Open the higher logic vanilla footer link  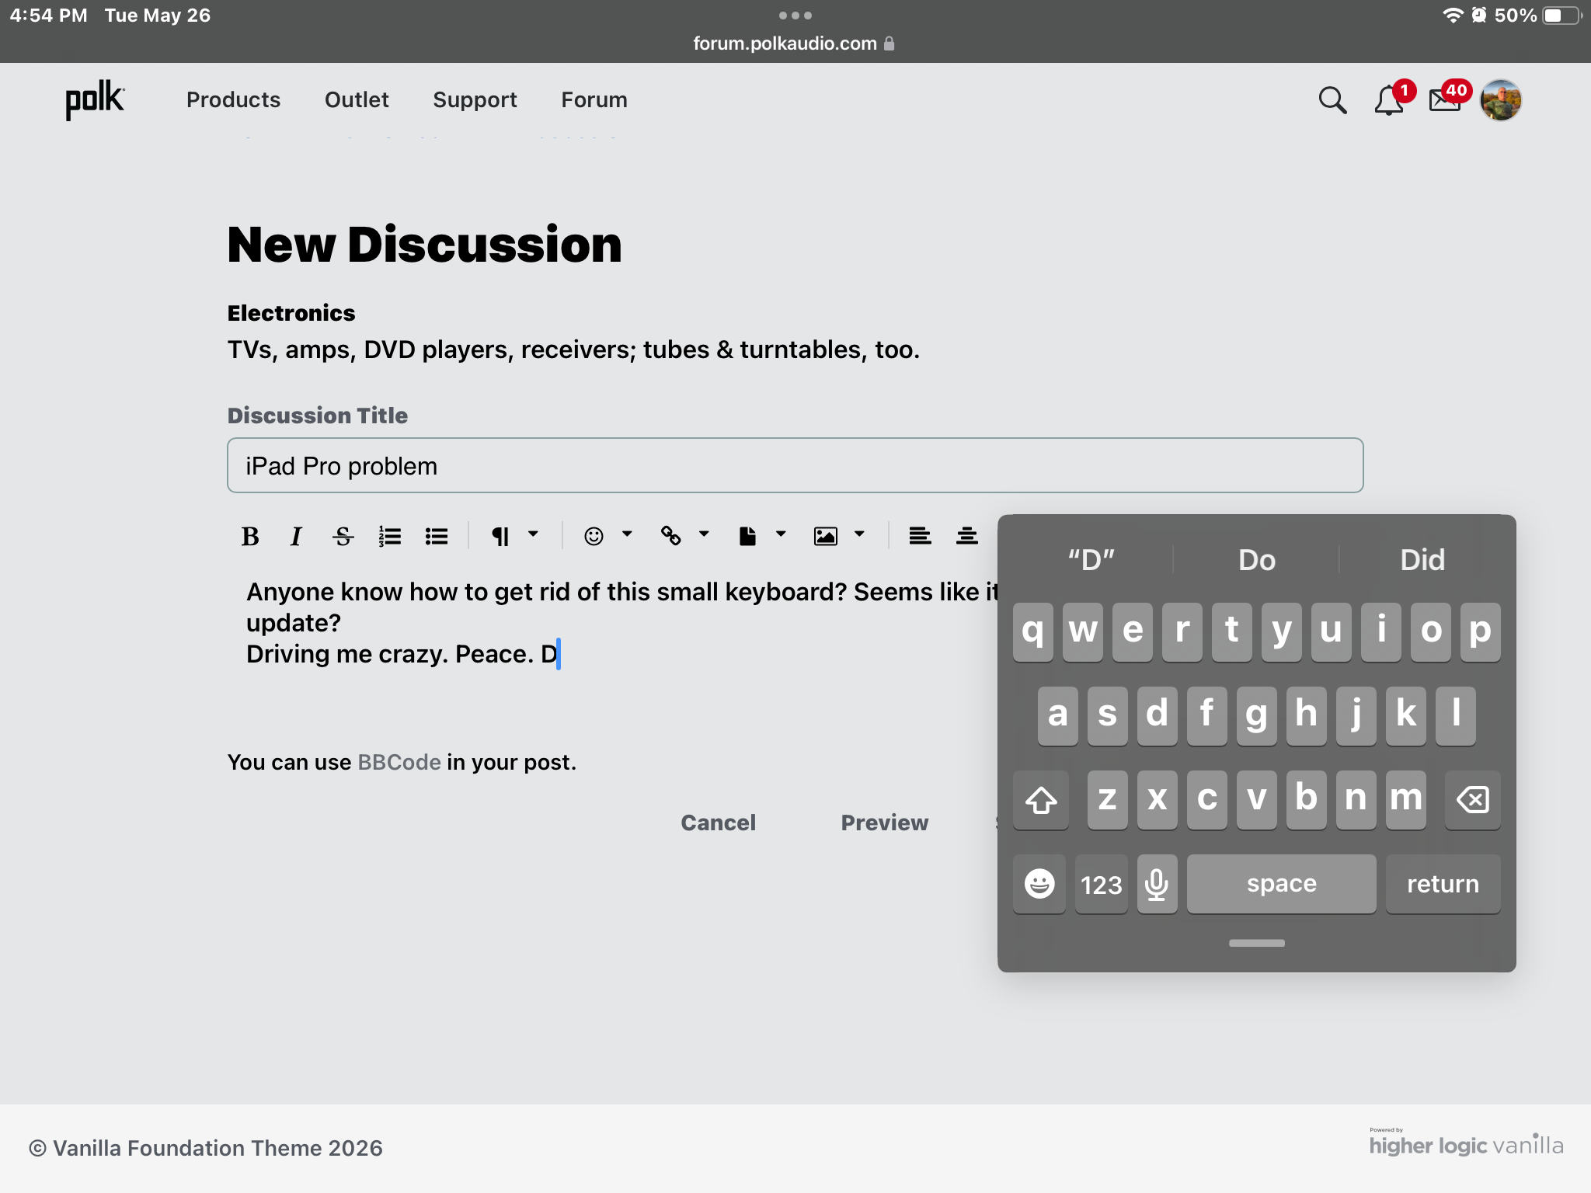click(1466, 1143)
